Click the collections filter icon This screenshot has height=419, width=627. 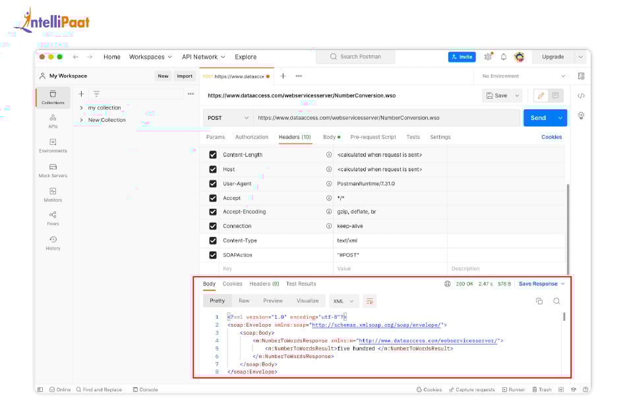pos(96,94)
